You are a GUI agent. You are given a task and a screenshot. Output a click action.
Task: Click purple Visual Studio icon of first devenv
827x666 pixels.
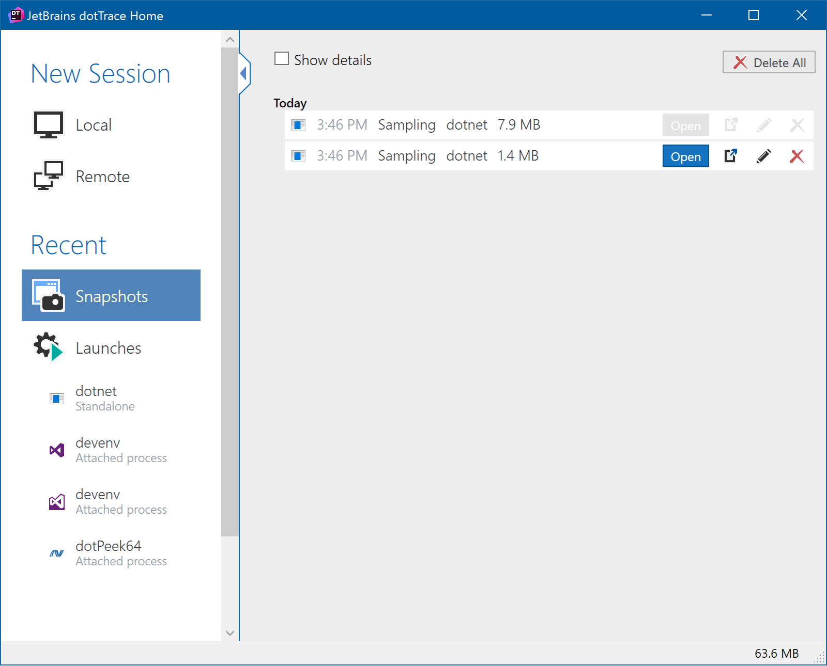[x=57, y=450]
